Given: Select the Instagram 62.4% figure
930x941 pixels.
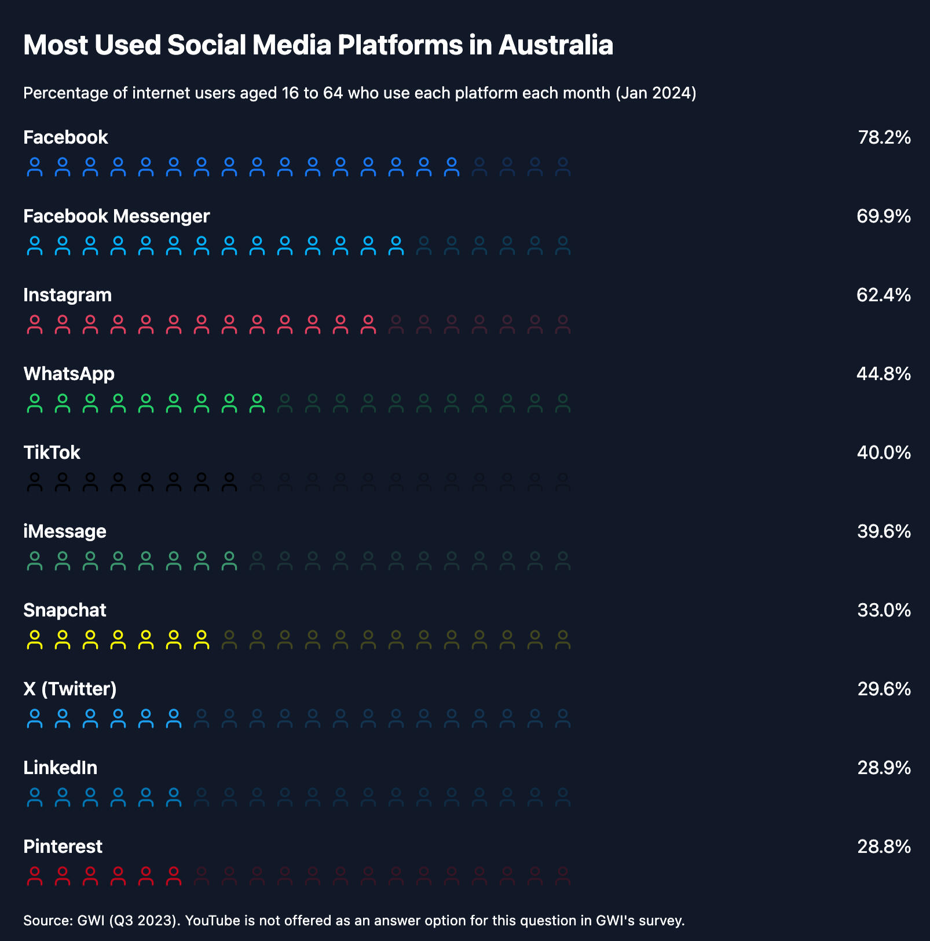Looking at the screenshot, I should (883, 296).
